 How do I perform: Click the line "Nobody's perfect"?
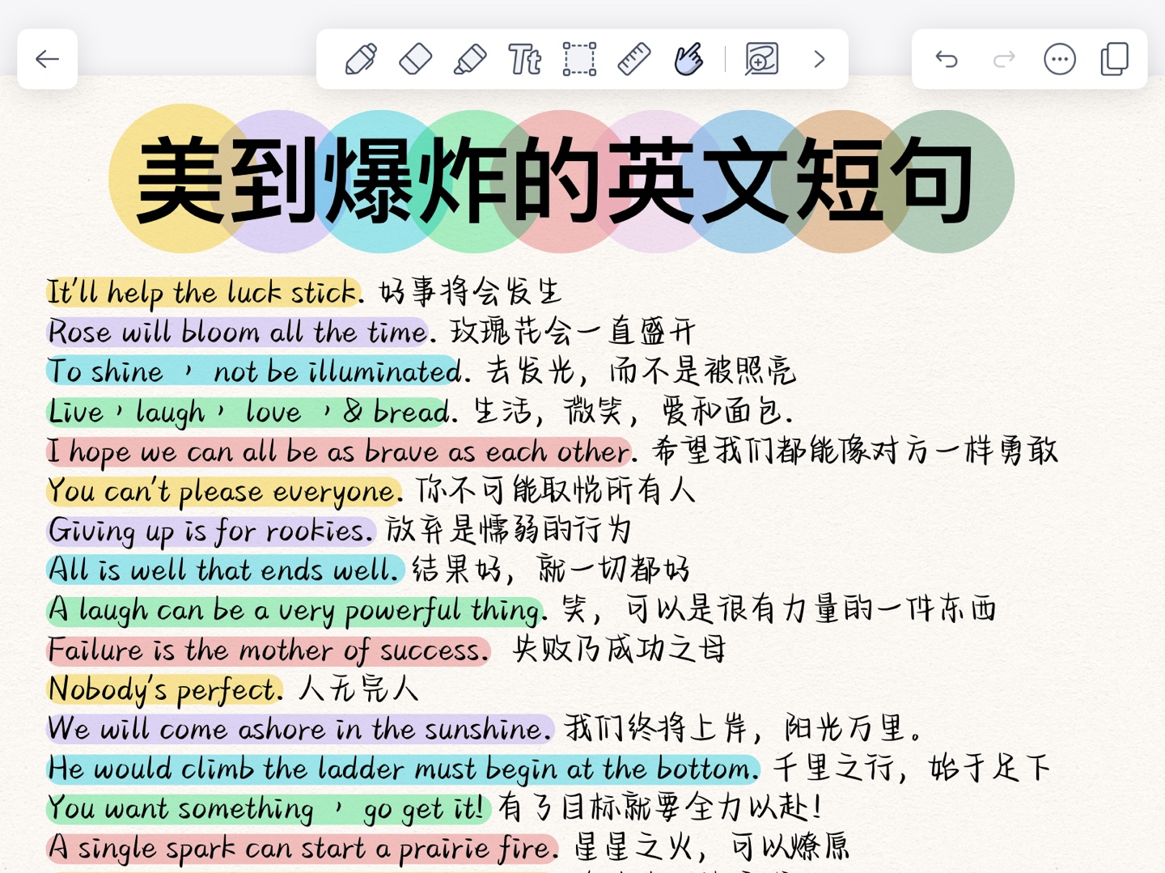(164, 689)
